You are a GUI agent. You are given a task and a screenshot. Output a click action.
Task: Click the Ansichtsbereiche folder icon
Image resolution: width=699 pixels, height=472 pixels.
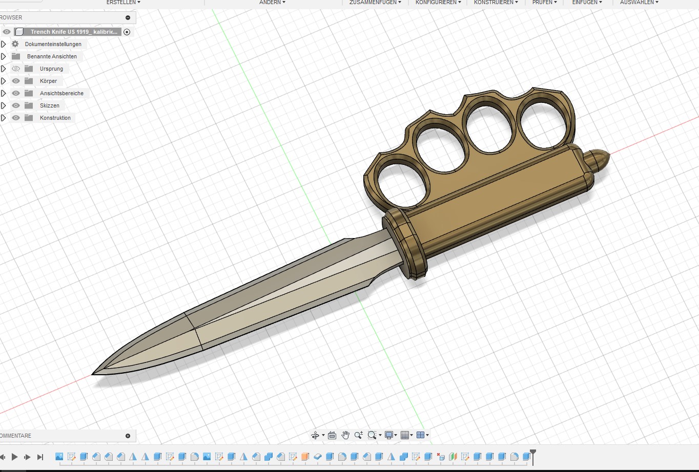coord(28,93)
